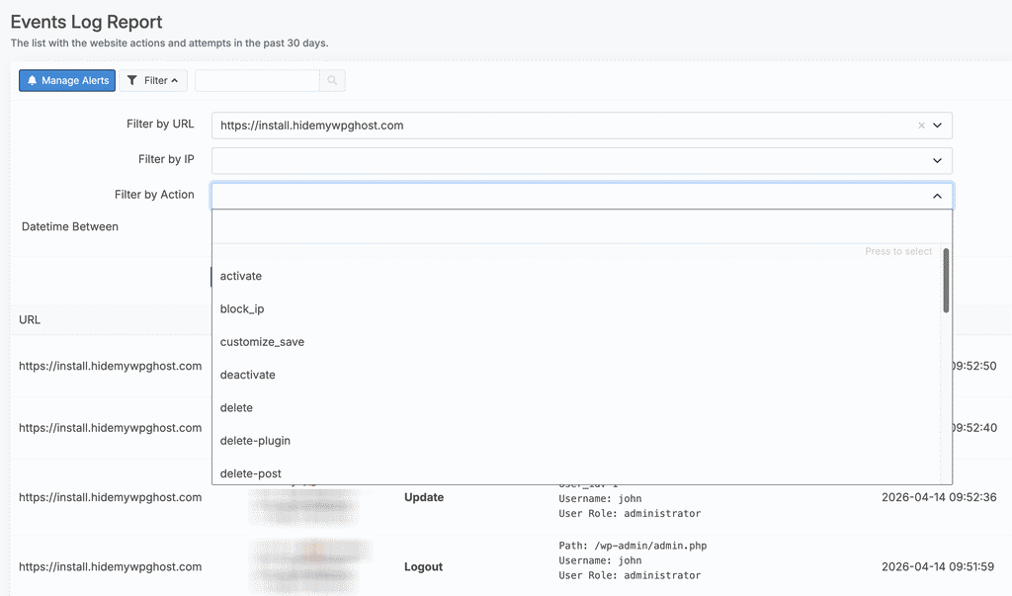The width and height of the screenshot is (1012, 596).
Task: Select the activate action option
Action: 576,276
